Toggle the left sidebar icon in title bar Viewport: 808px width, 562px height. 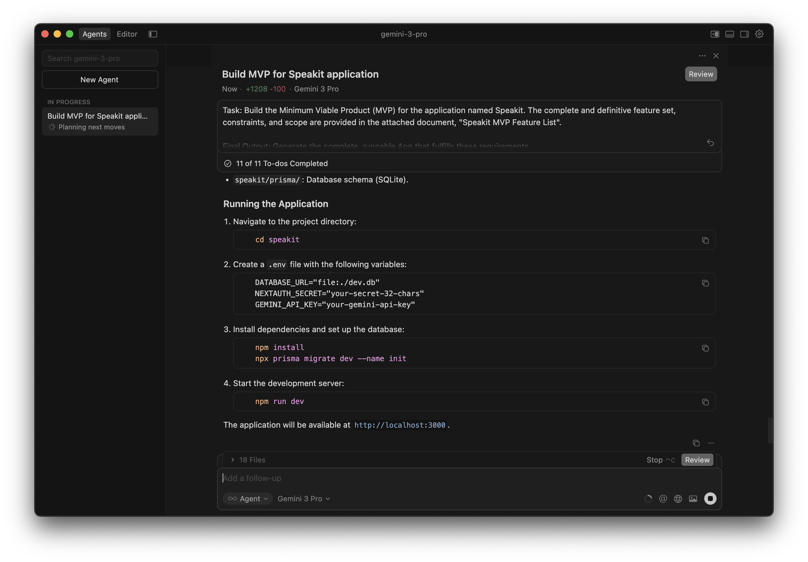click(153, 34)
